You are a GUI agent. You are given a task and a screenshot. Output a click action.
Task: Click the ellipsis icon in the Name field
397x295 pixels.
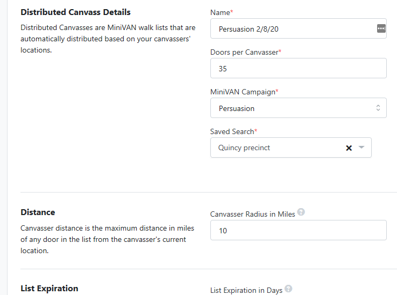[x=381, y=28]
